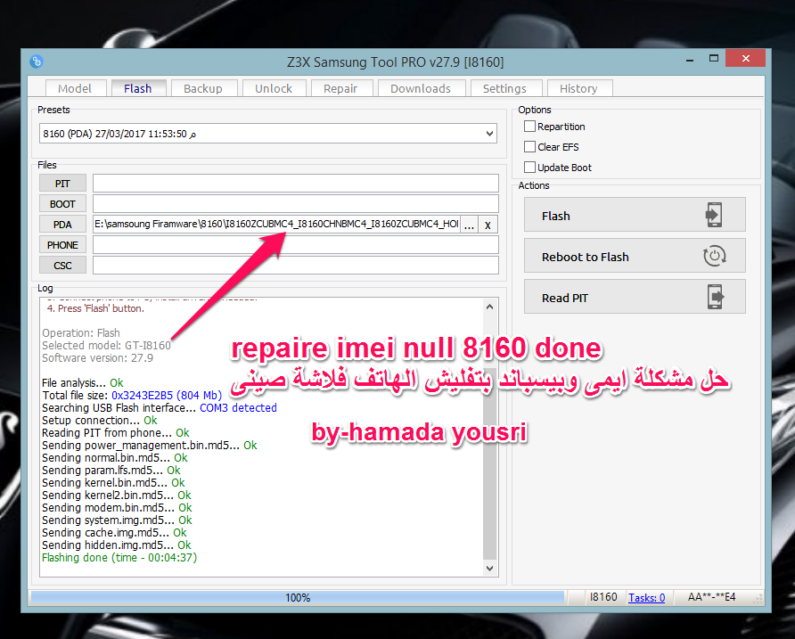The height and width of the screenshot is (639, 795).
Task: Click 'Flashing done (time - 00:04:37)' log line
Action: (119, 557)
